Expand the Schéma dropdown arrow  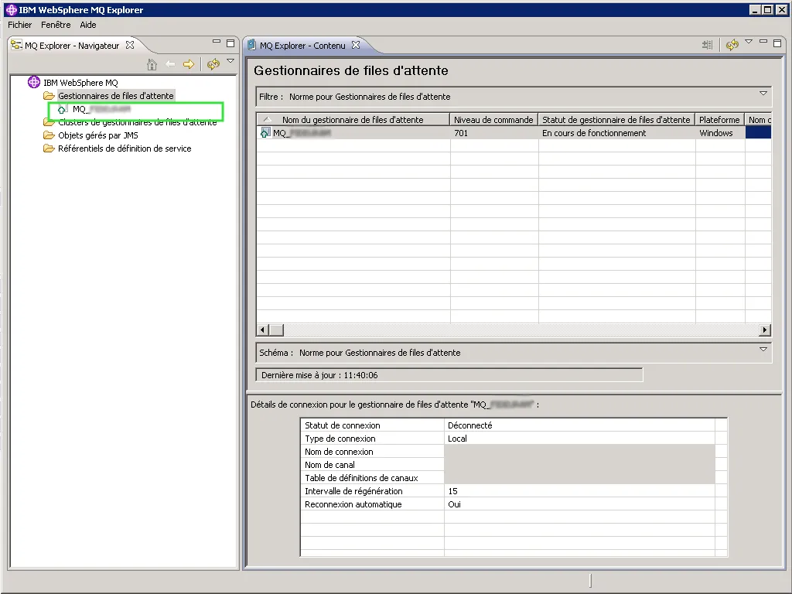(x=763, y=350)
